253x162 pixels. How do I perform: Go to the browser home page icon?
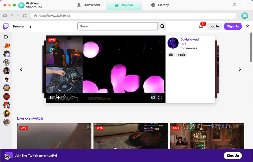point(5,16)
